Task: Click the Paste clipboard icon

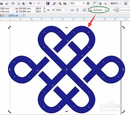Action: point(24,3)
